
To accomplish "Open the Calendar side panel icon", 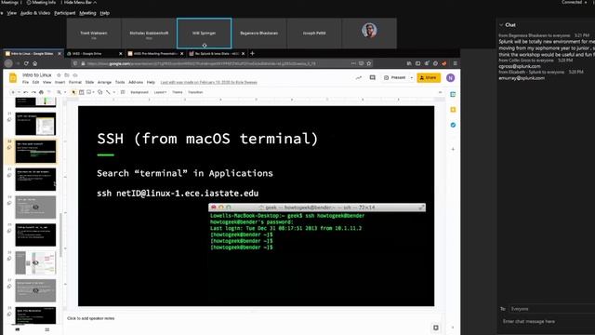I will coord(453,94).
